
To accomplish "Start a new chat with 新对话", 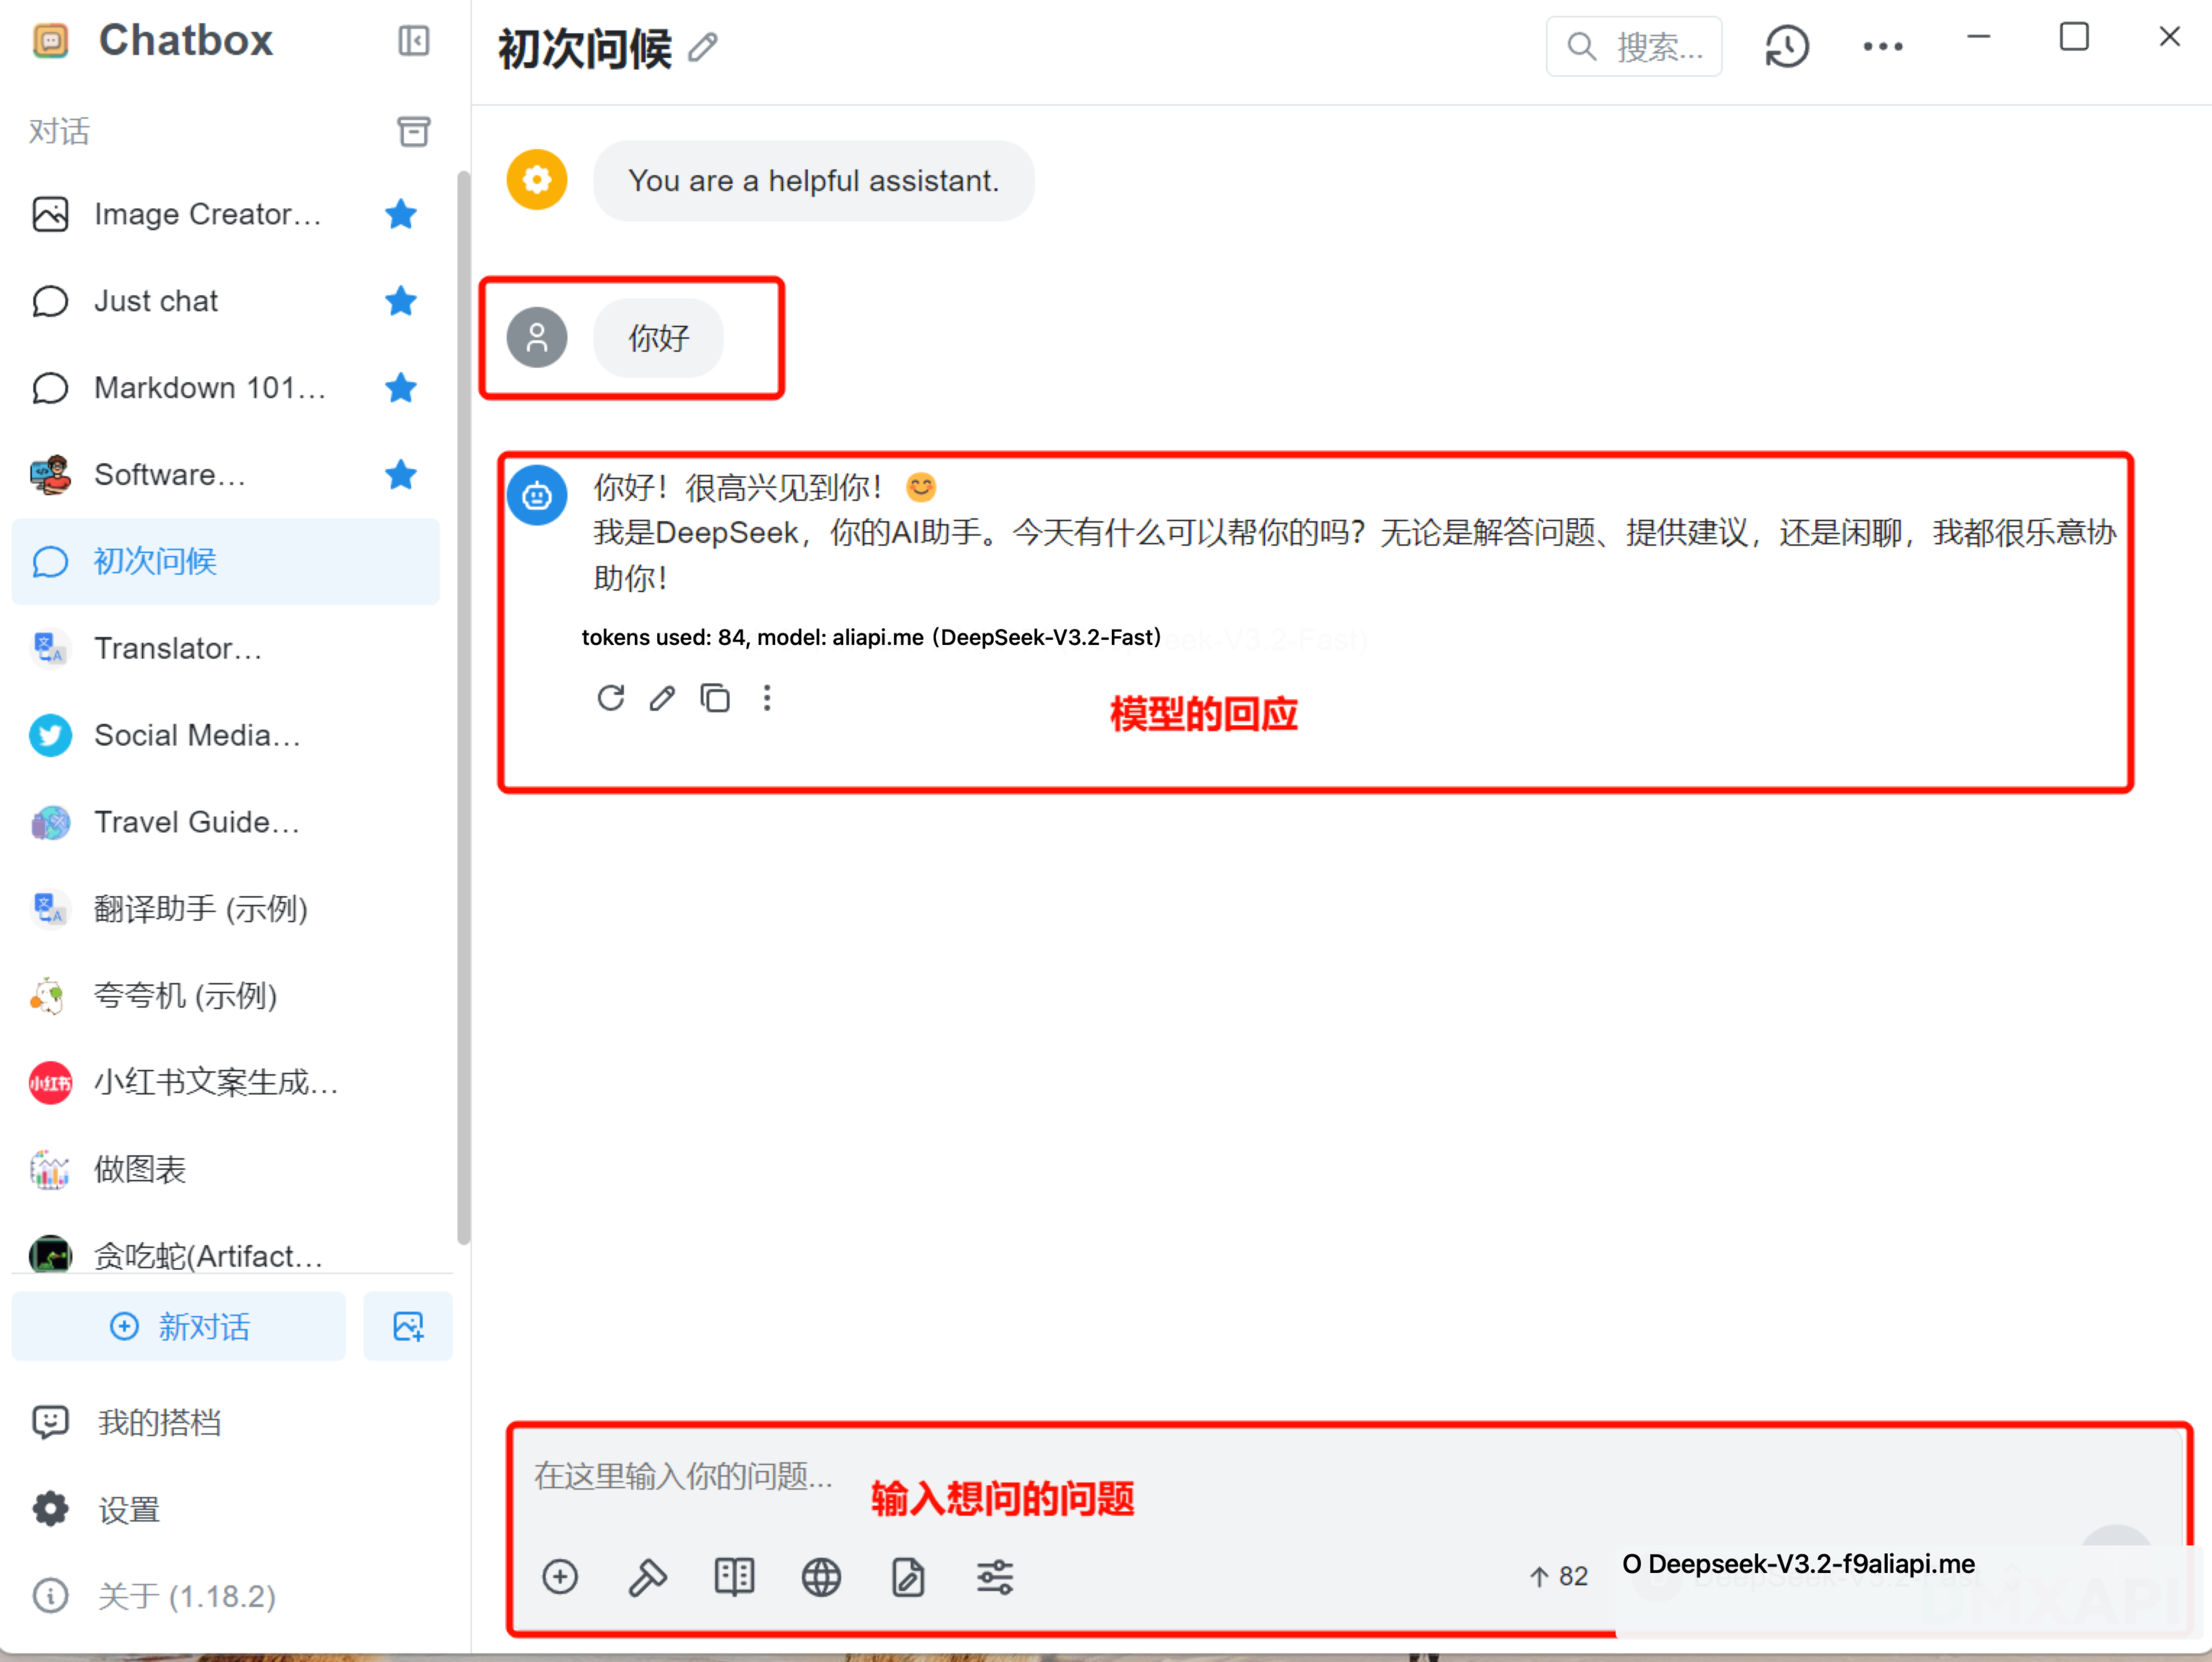I will pyautogui.click(x=179, y=1327).
